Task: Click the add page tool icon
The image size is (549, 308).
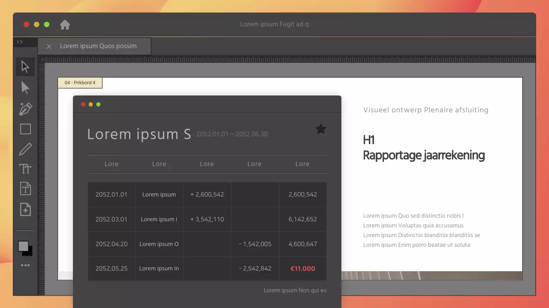Action: tap(25, 209)
